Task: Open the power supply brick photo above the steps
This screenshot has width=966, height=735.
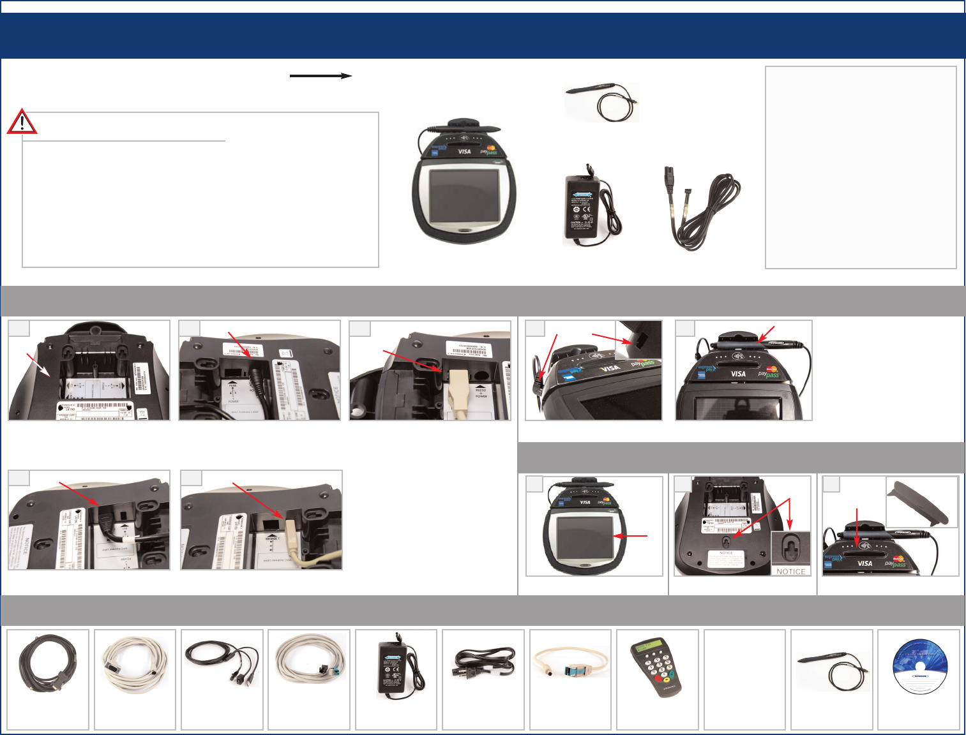Action: click(x=592, y=205)
